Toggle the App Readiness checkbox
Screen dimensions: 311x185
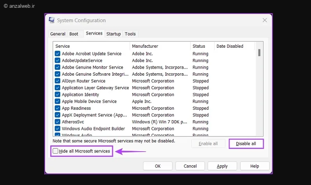(x=57, y=108)
